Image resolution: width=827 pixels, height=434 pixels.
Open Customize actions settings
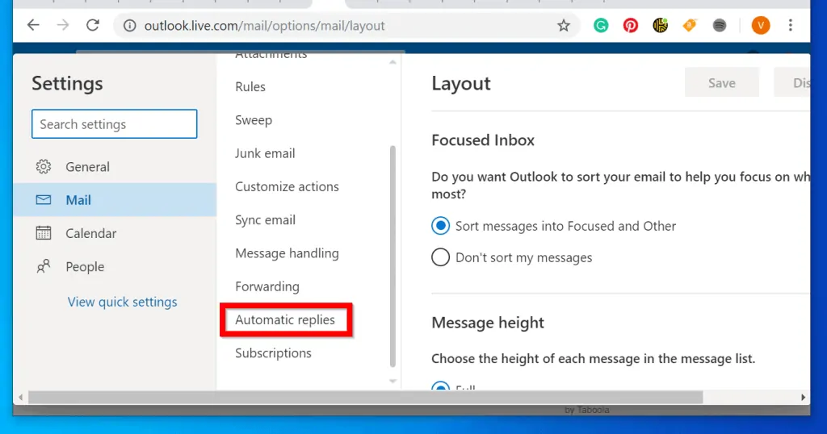point(287,186)
